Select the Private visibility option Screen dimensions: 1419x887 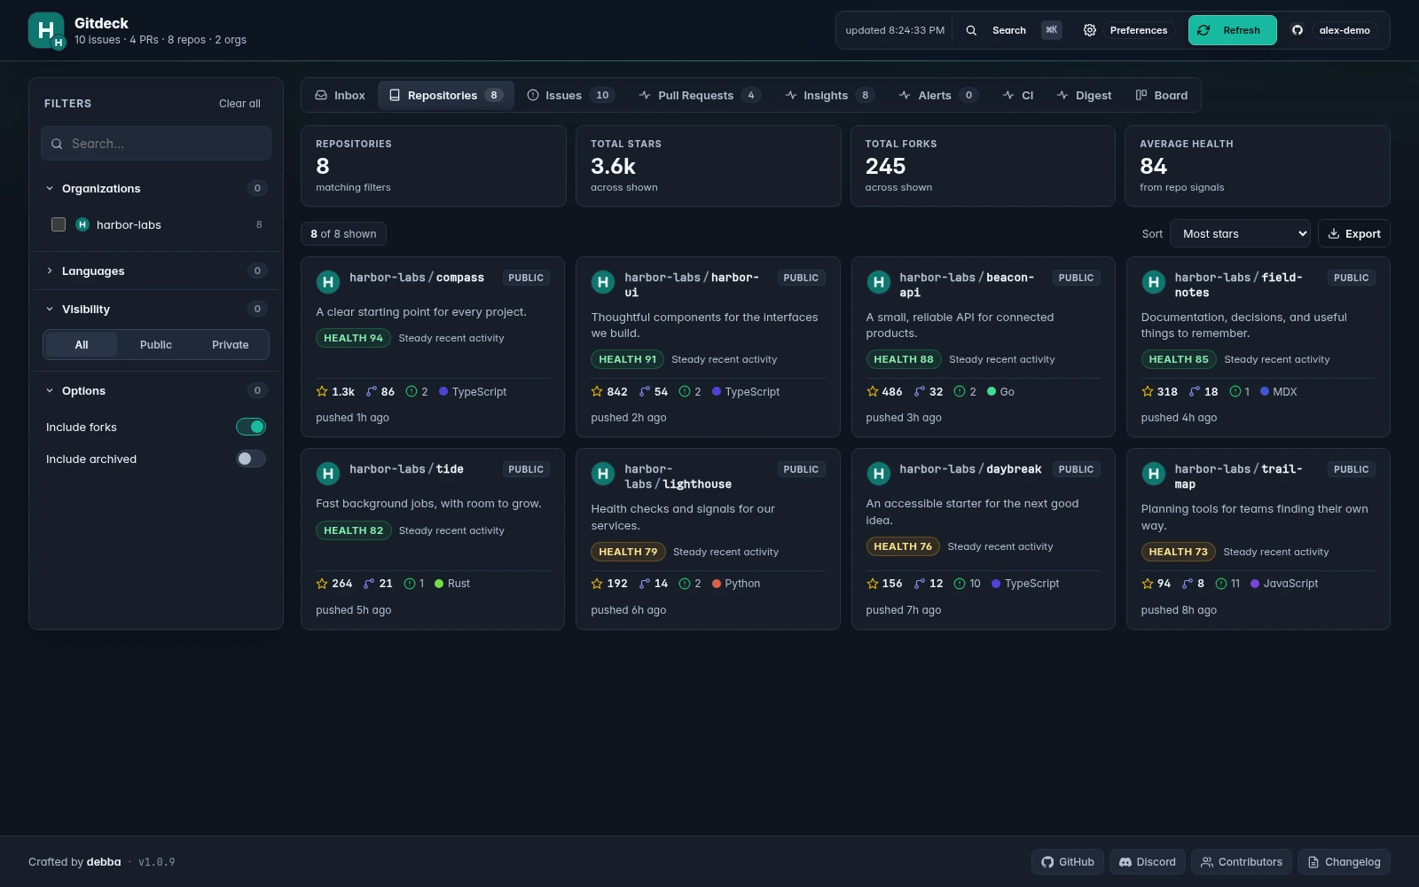coord(231,345)
